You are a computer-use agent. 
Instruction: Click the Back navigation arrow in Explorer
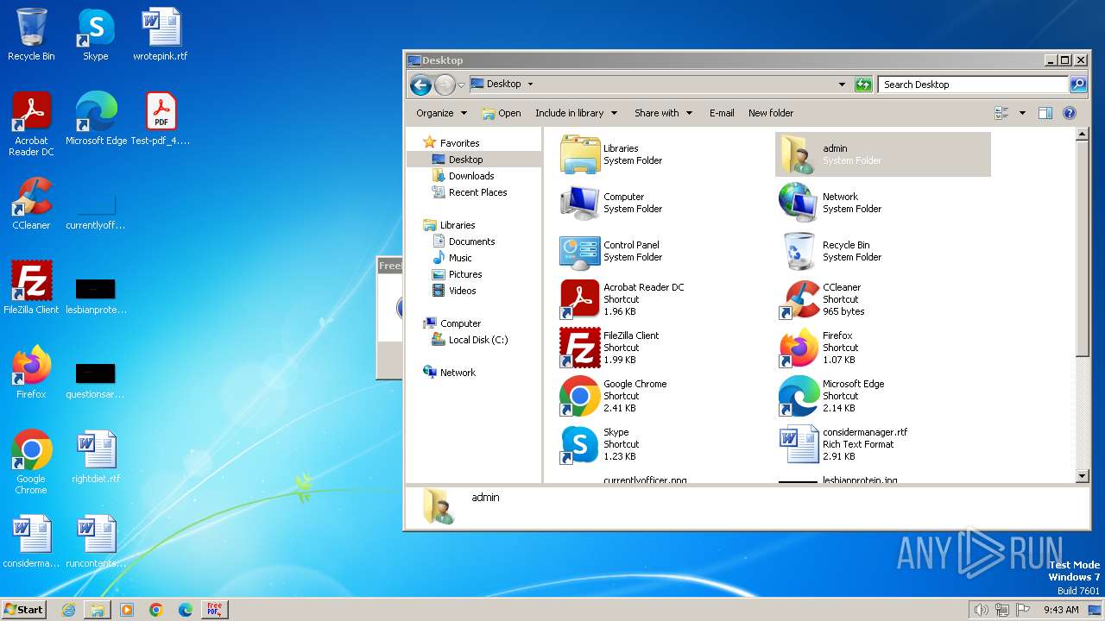[x=420, y=85]
